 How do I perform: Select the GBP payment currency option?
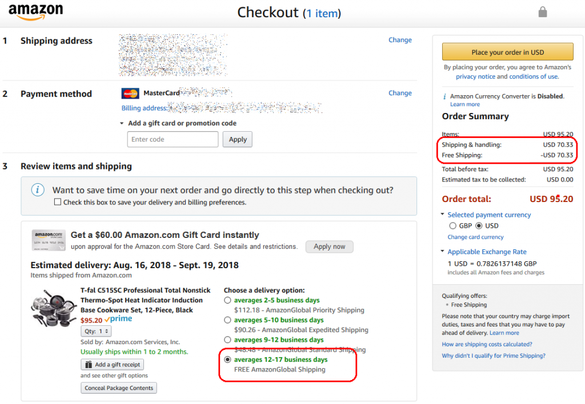click(452, 225)
